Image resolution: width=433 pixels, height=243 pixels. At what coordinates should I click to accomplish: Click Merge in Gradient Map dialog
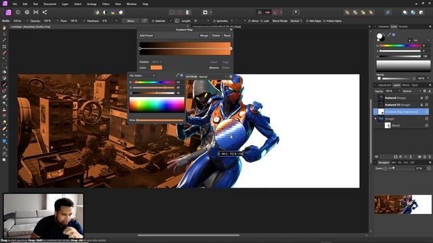204,36
